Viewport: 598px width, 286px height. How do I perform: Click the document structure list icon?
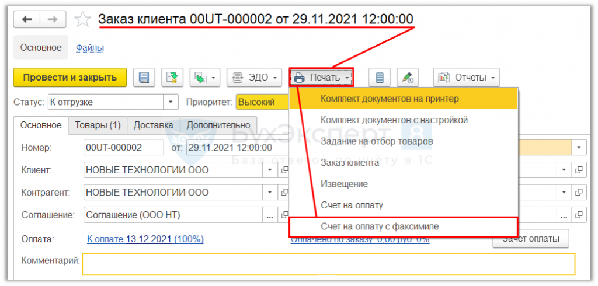(x=379, y=78)
